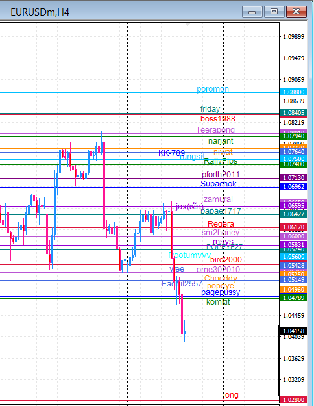This screenshot has width=314, height=406.
Task: Click the chart shift triangle marker at top
Action: [188, 25]
